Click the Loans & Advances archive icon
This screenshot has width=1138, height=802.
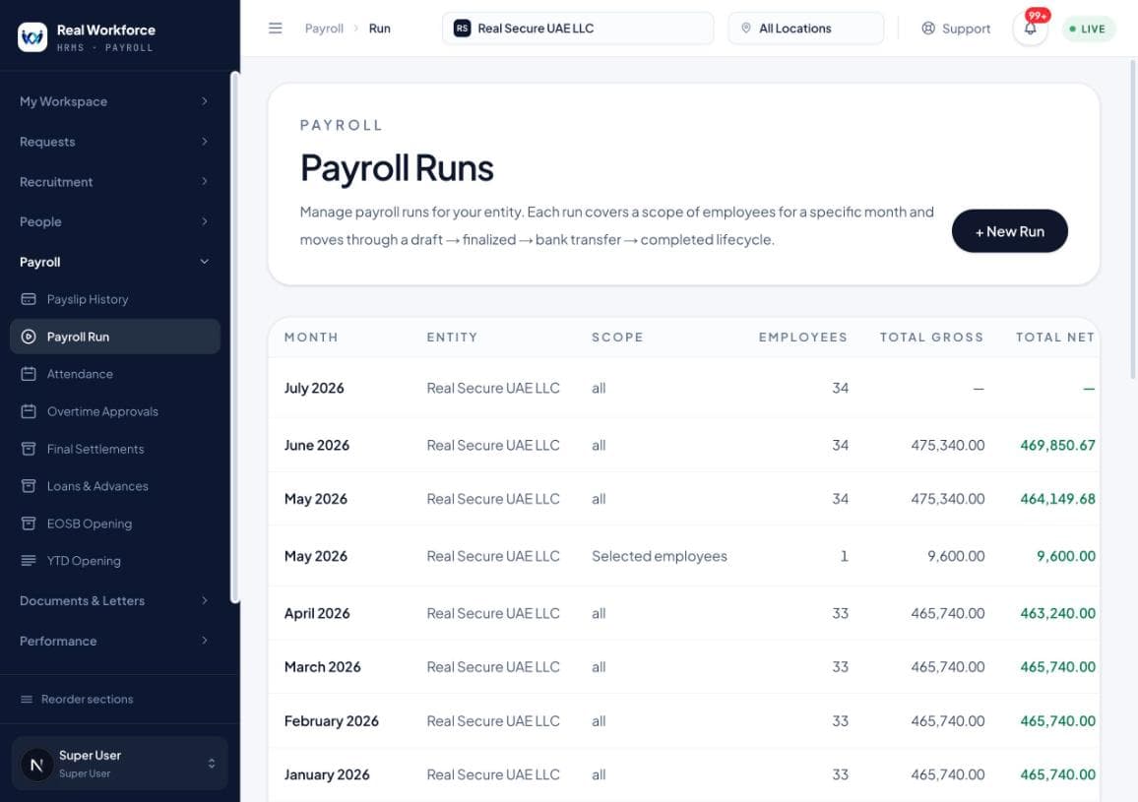click(x=29, y=486)
